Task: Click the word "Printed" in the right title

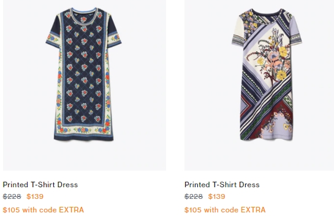Action: point(197,185)
